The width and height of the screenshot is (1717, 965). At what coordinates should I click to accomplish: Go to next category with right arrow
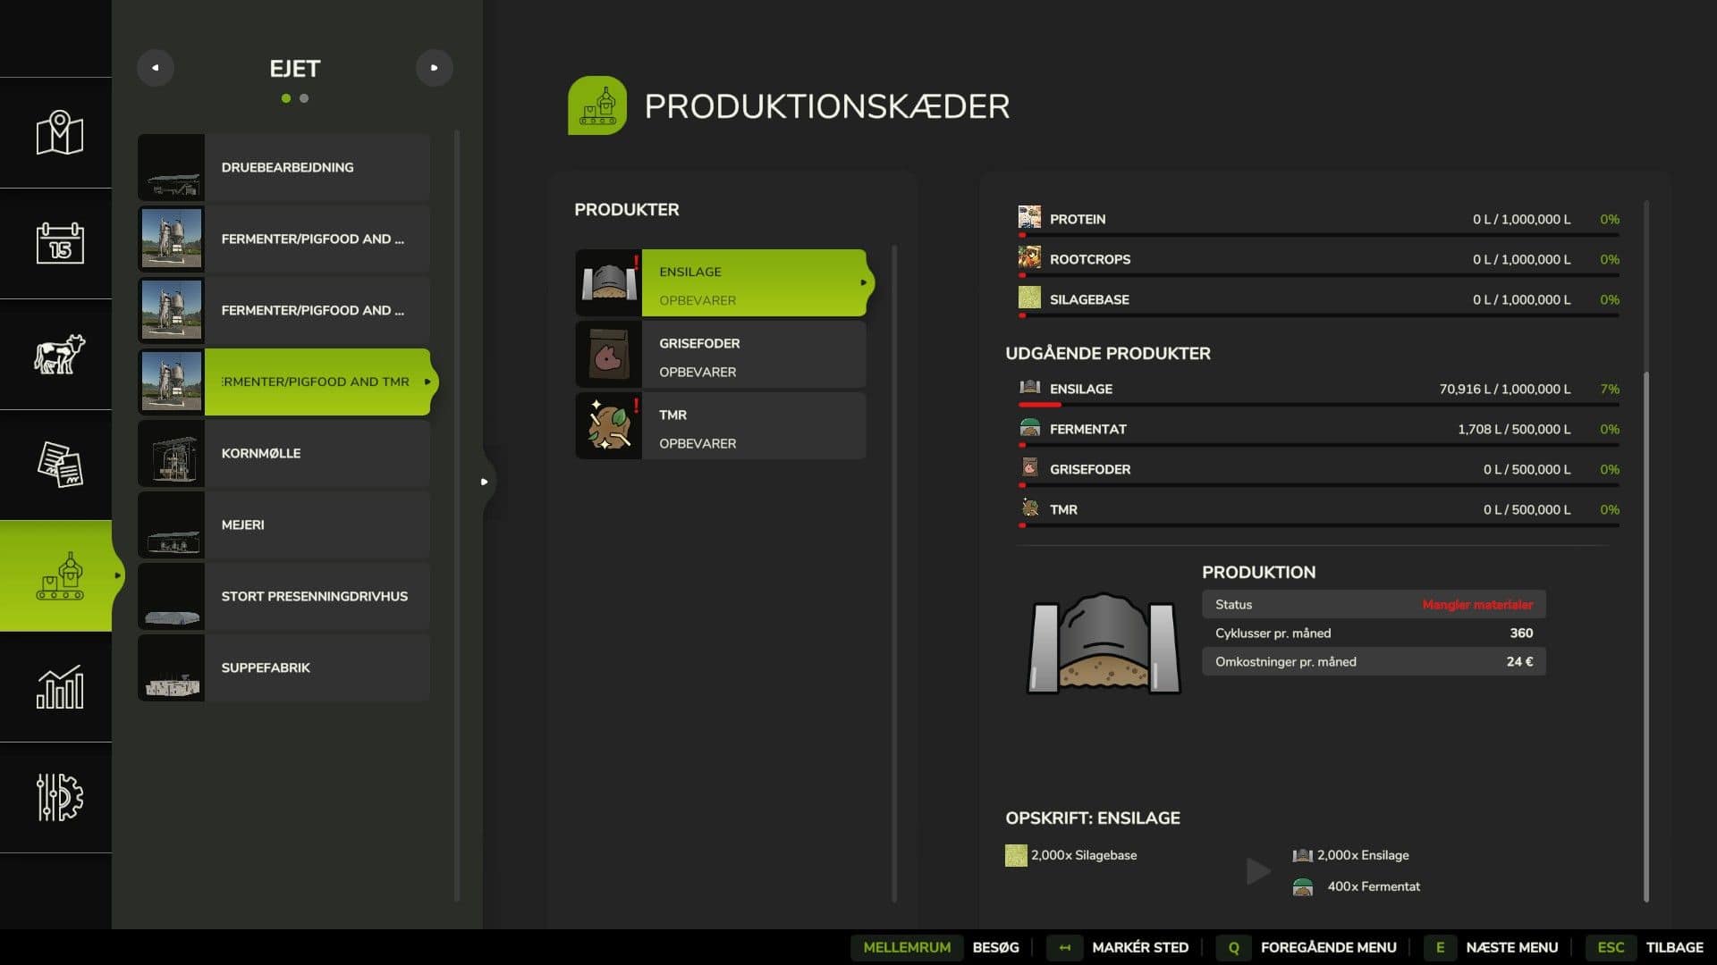(x=435, y=68)
